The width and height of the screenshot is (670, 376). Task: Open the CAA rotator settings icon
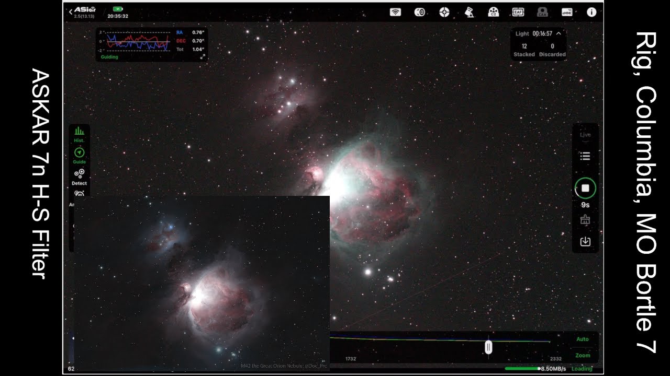tap(542, 12)
